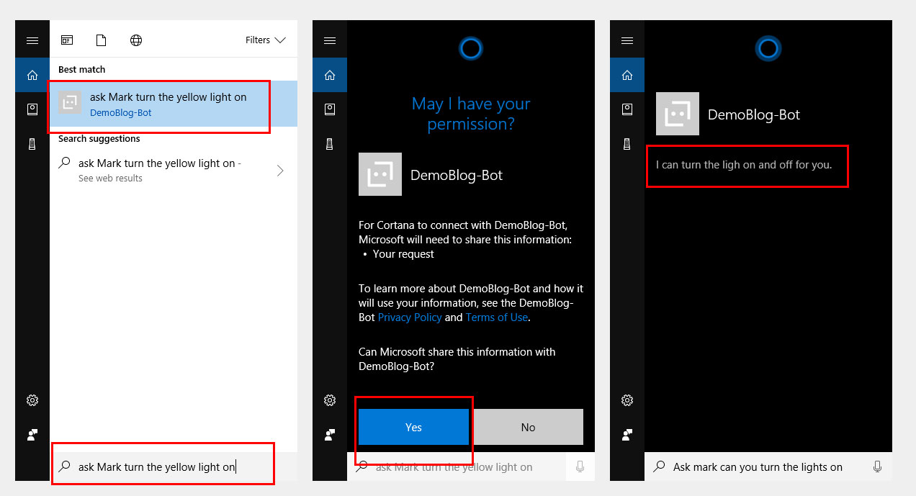Screen dimensions: 916x496
Task: Open the Feedback icon in the left search panel
Action: pyautogui.click(x=32, y=435)
